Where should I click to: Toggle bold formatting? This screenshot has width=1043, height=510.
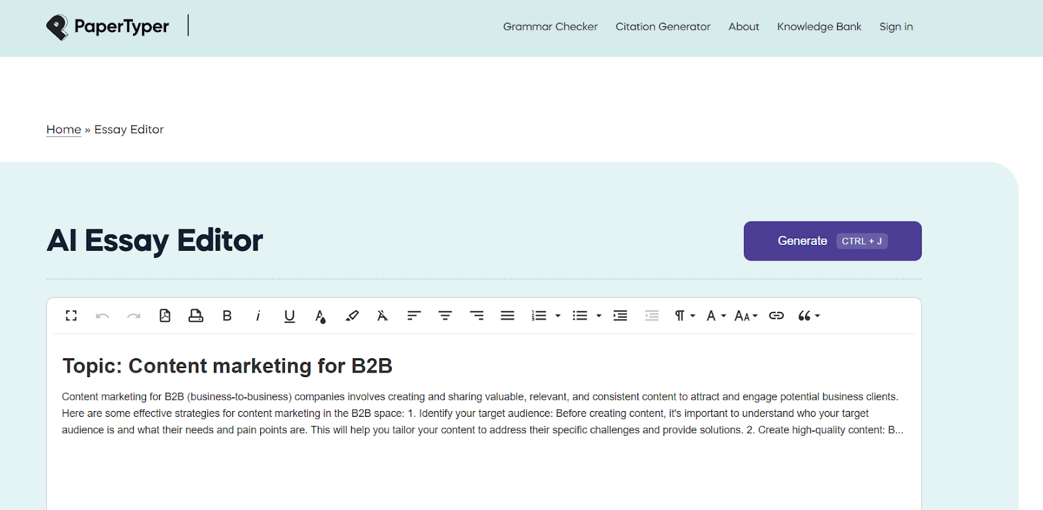point(227,316)
